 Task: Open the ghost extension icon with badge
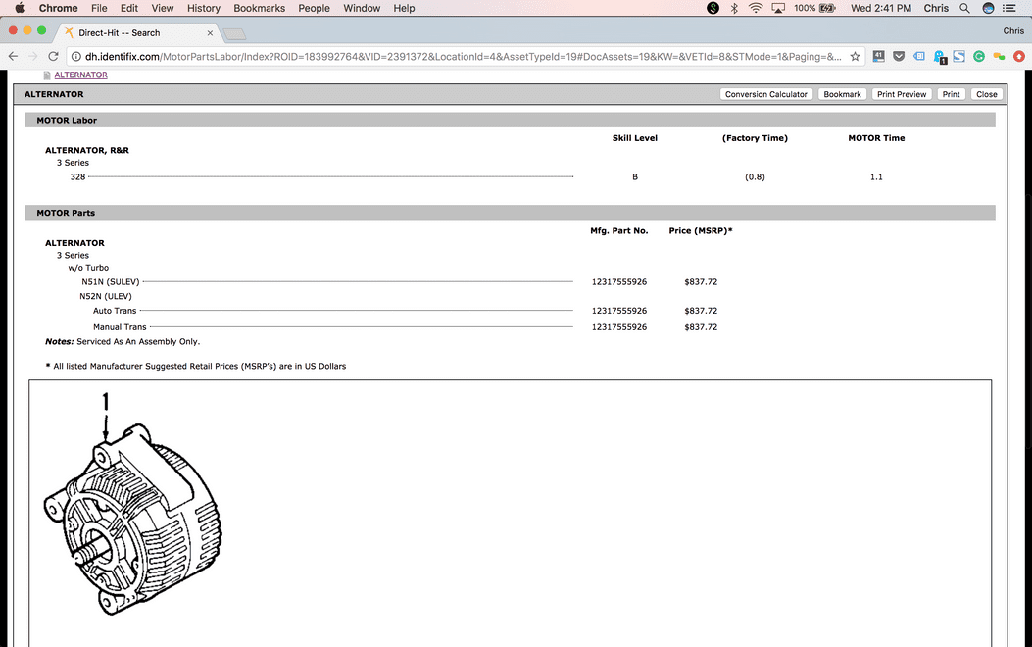(939, 57)
